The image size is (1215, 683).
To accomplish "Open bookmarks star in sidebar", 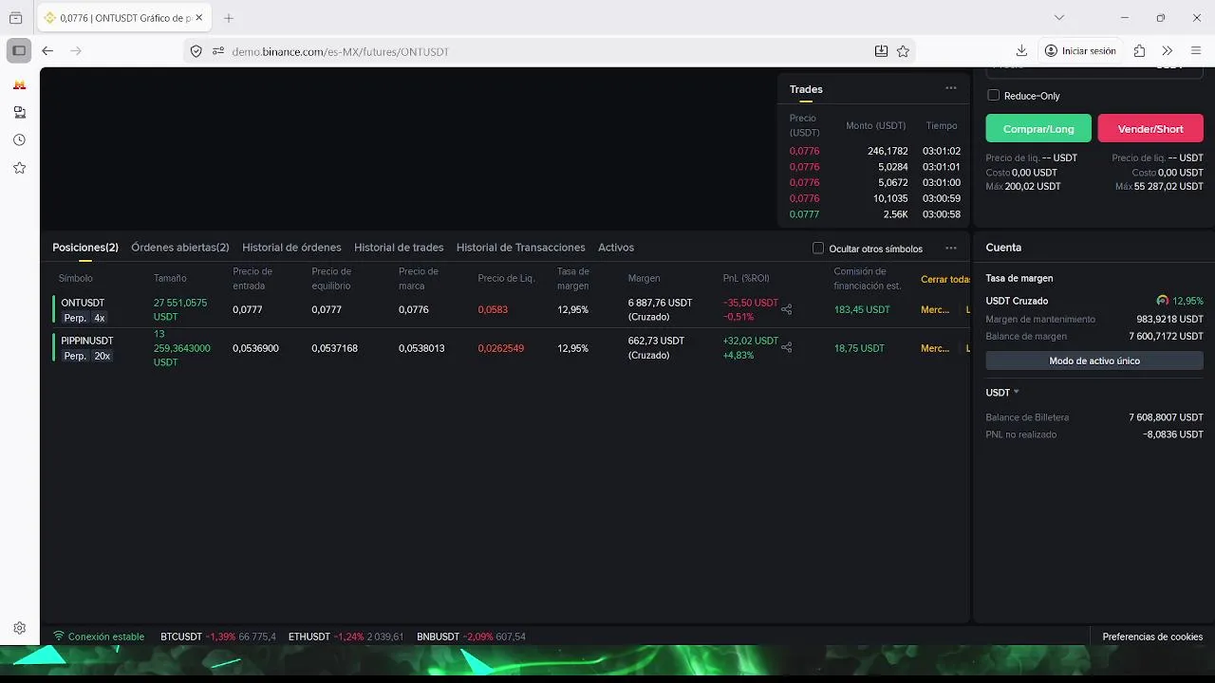I will click(19, 168).
